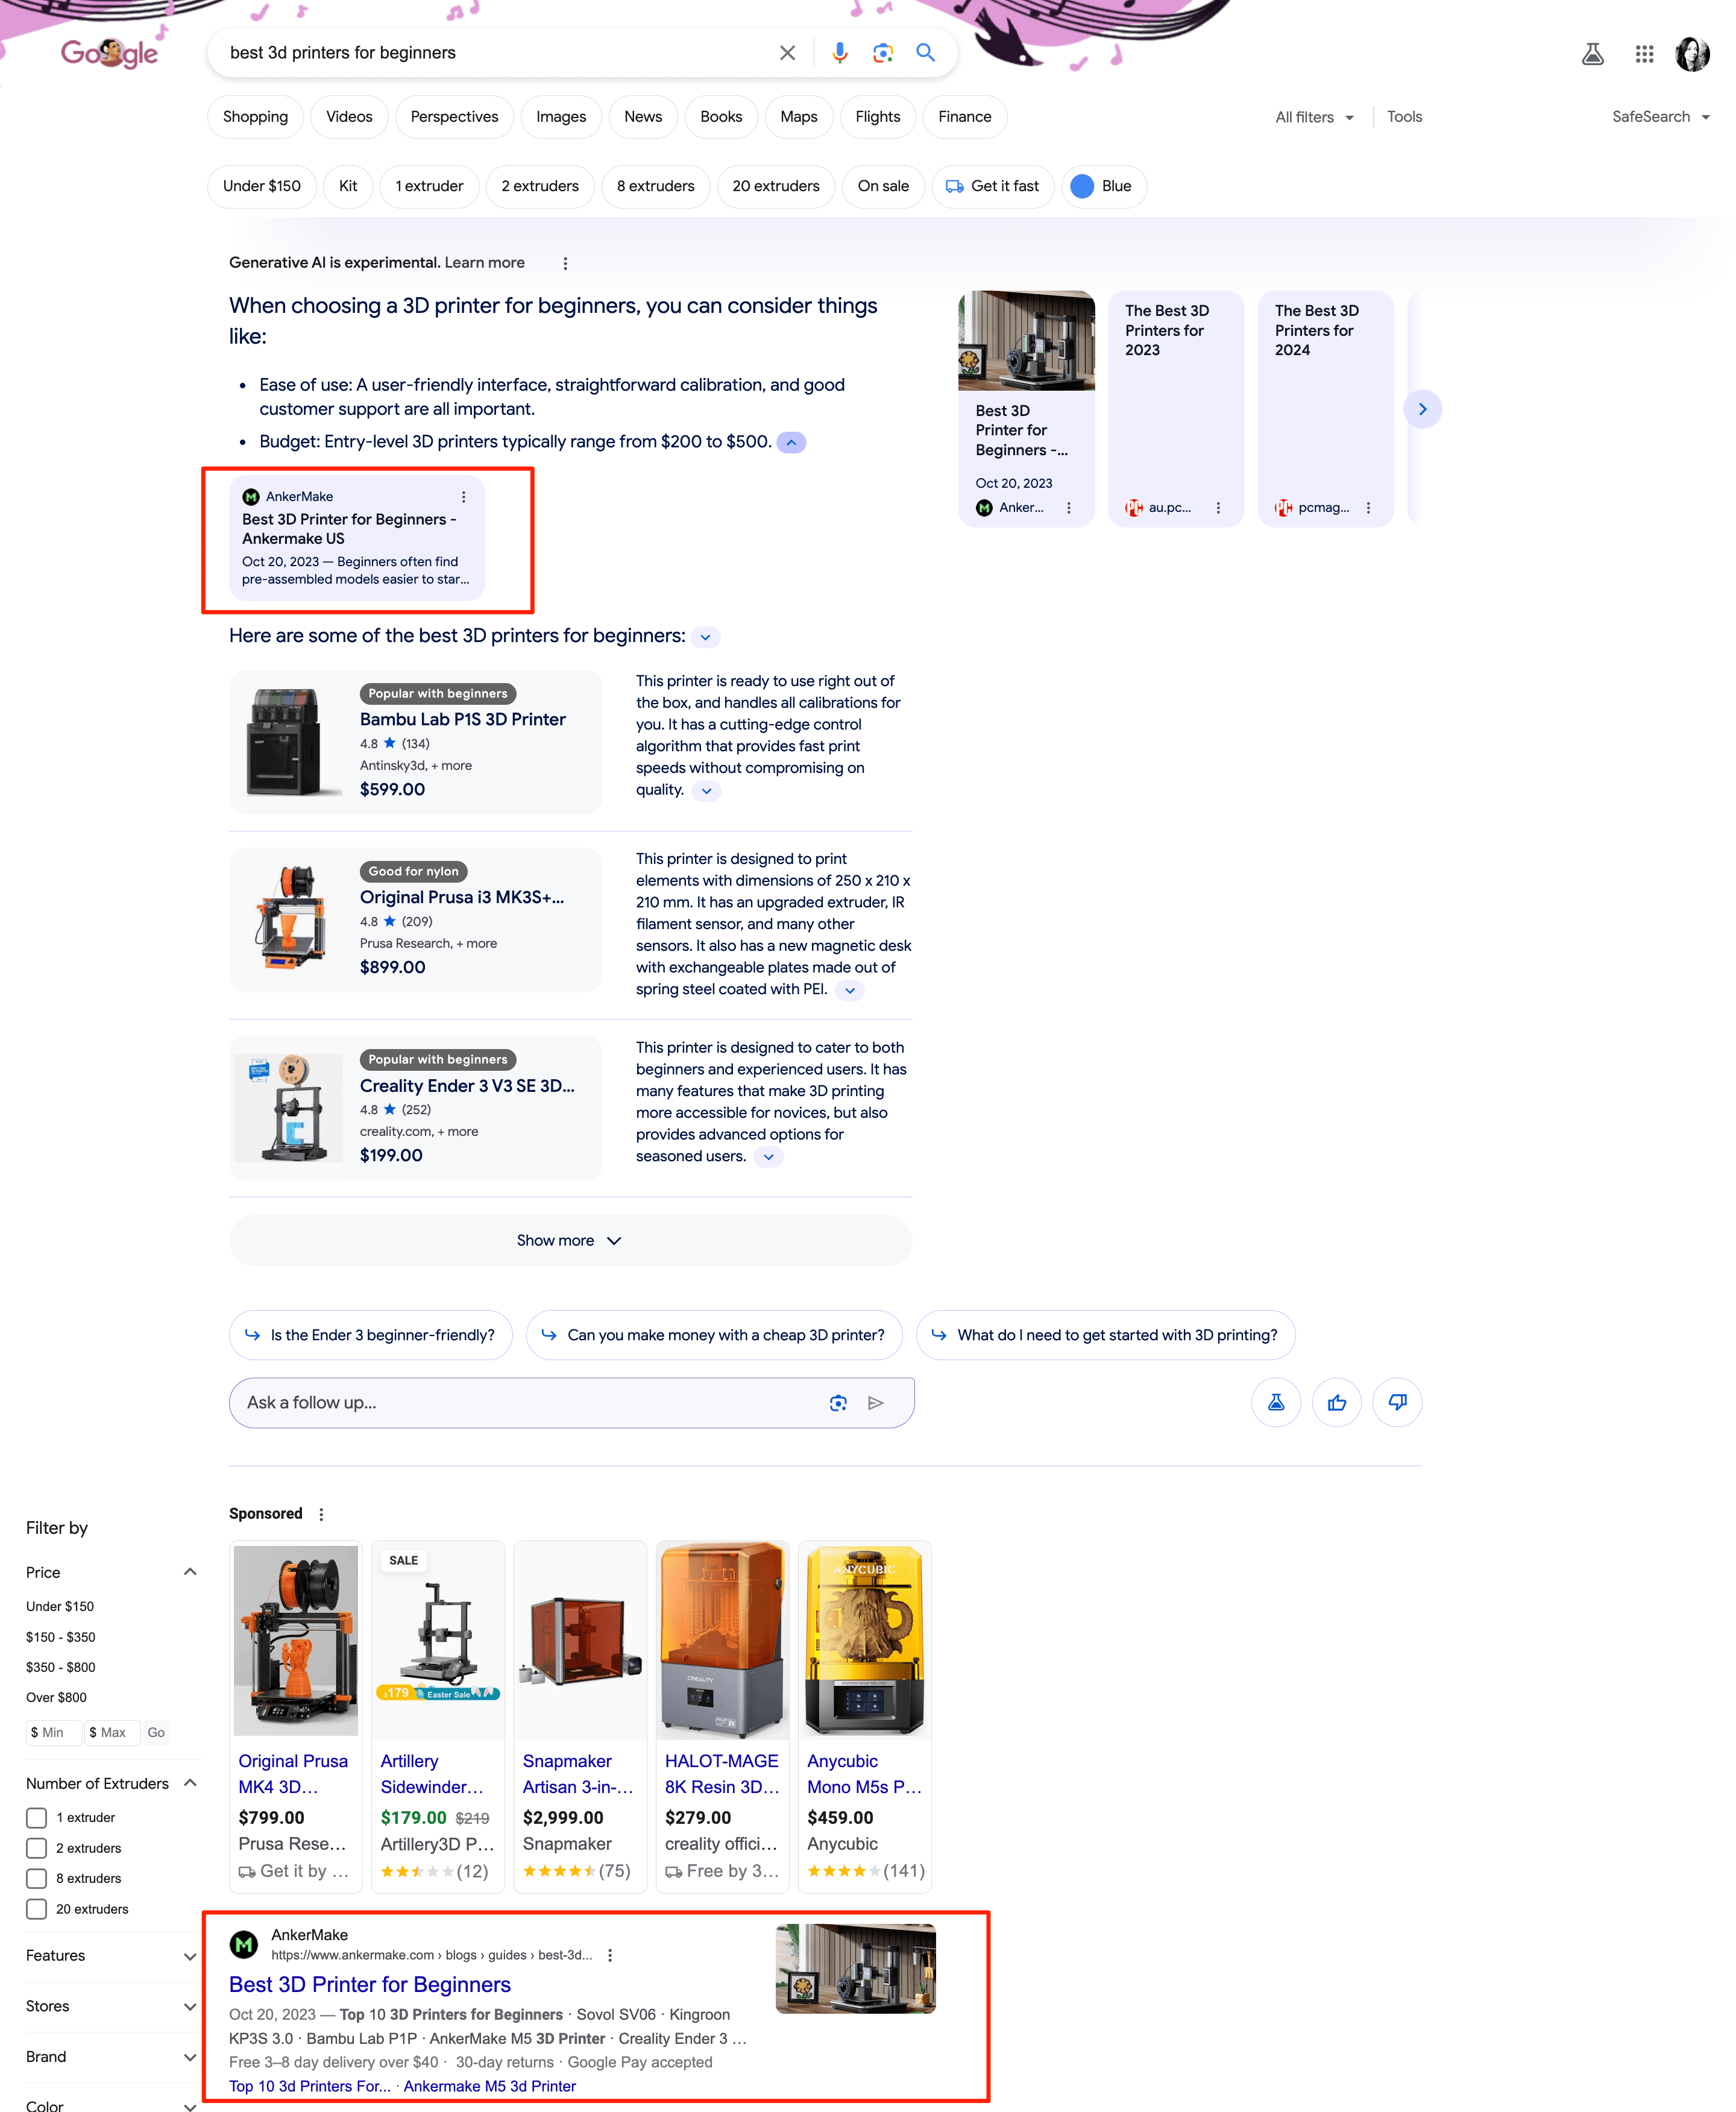The width and height of the screenshot is (1736, 2112).
Task: Collapse the Price filter section
Action: coord(190,1572)
